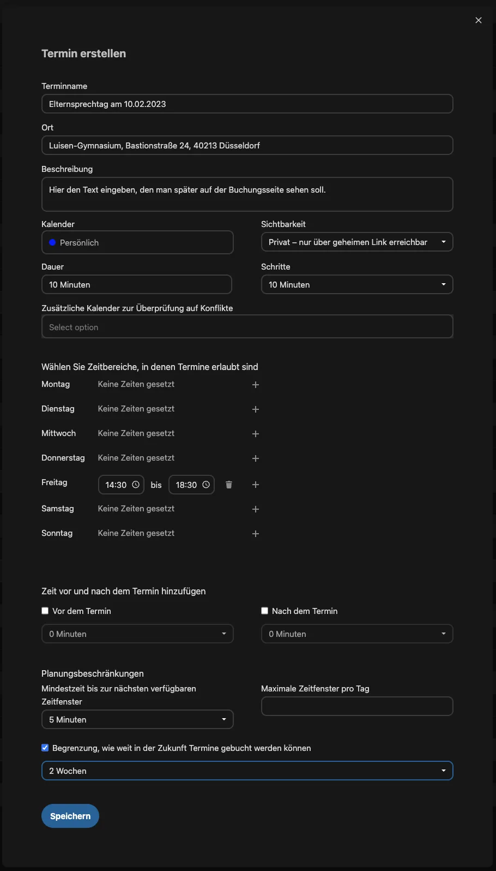
Task: Open the Persönlich calendar selector
Action: click(137, 242)
